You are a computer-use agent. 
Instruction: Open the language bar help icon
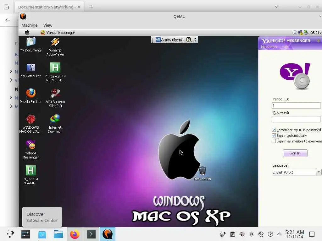pos(189,40)
